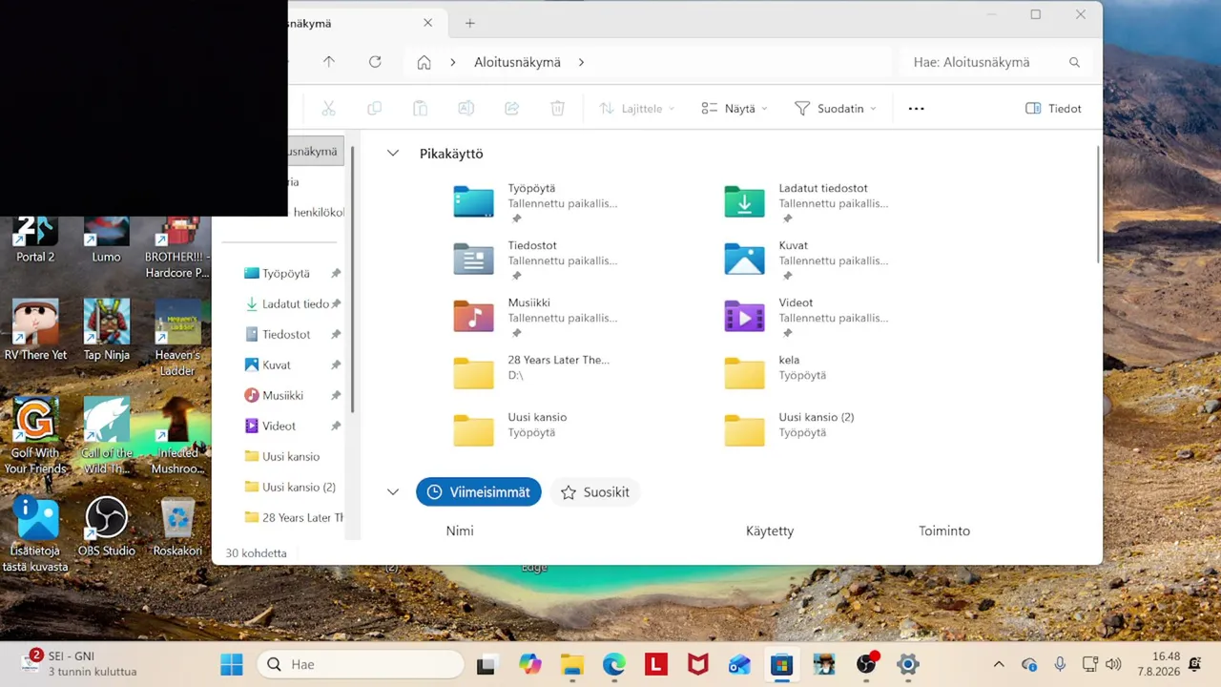Viewport: 1221px width, 687px height.
Task: Click the Windows Start button
Action: point(232,664)
